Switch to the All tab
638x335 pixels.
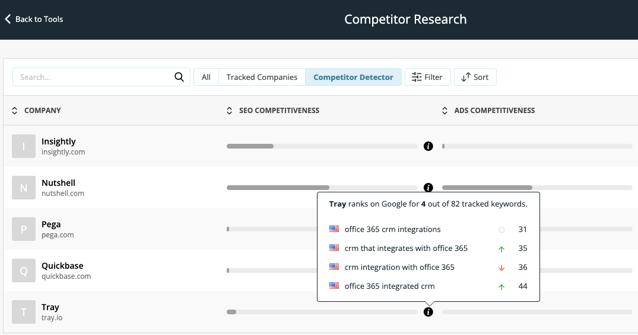[206, 77]
